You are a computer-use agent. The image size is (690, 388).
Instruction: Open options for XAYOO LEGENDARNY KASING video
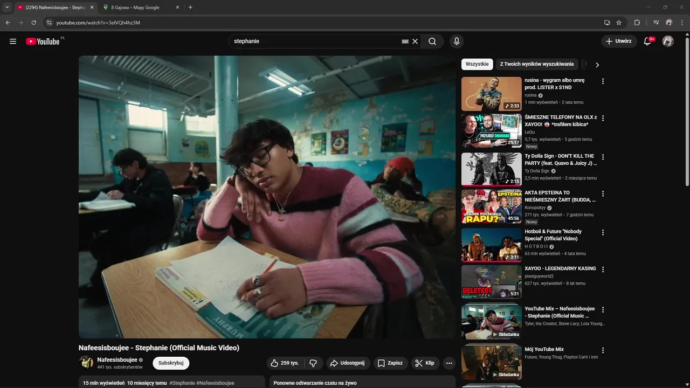coord(603,269)
